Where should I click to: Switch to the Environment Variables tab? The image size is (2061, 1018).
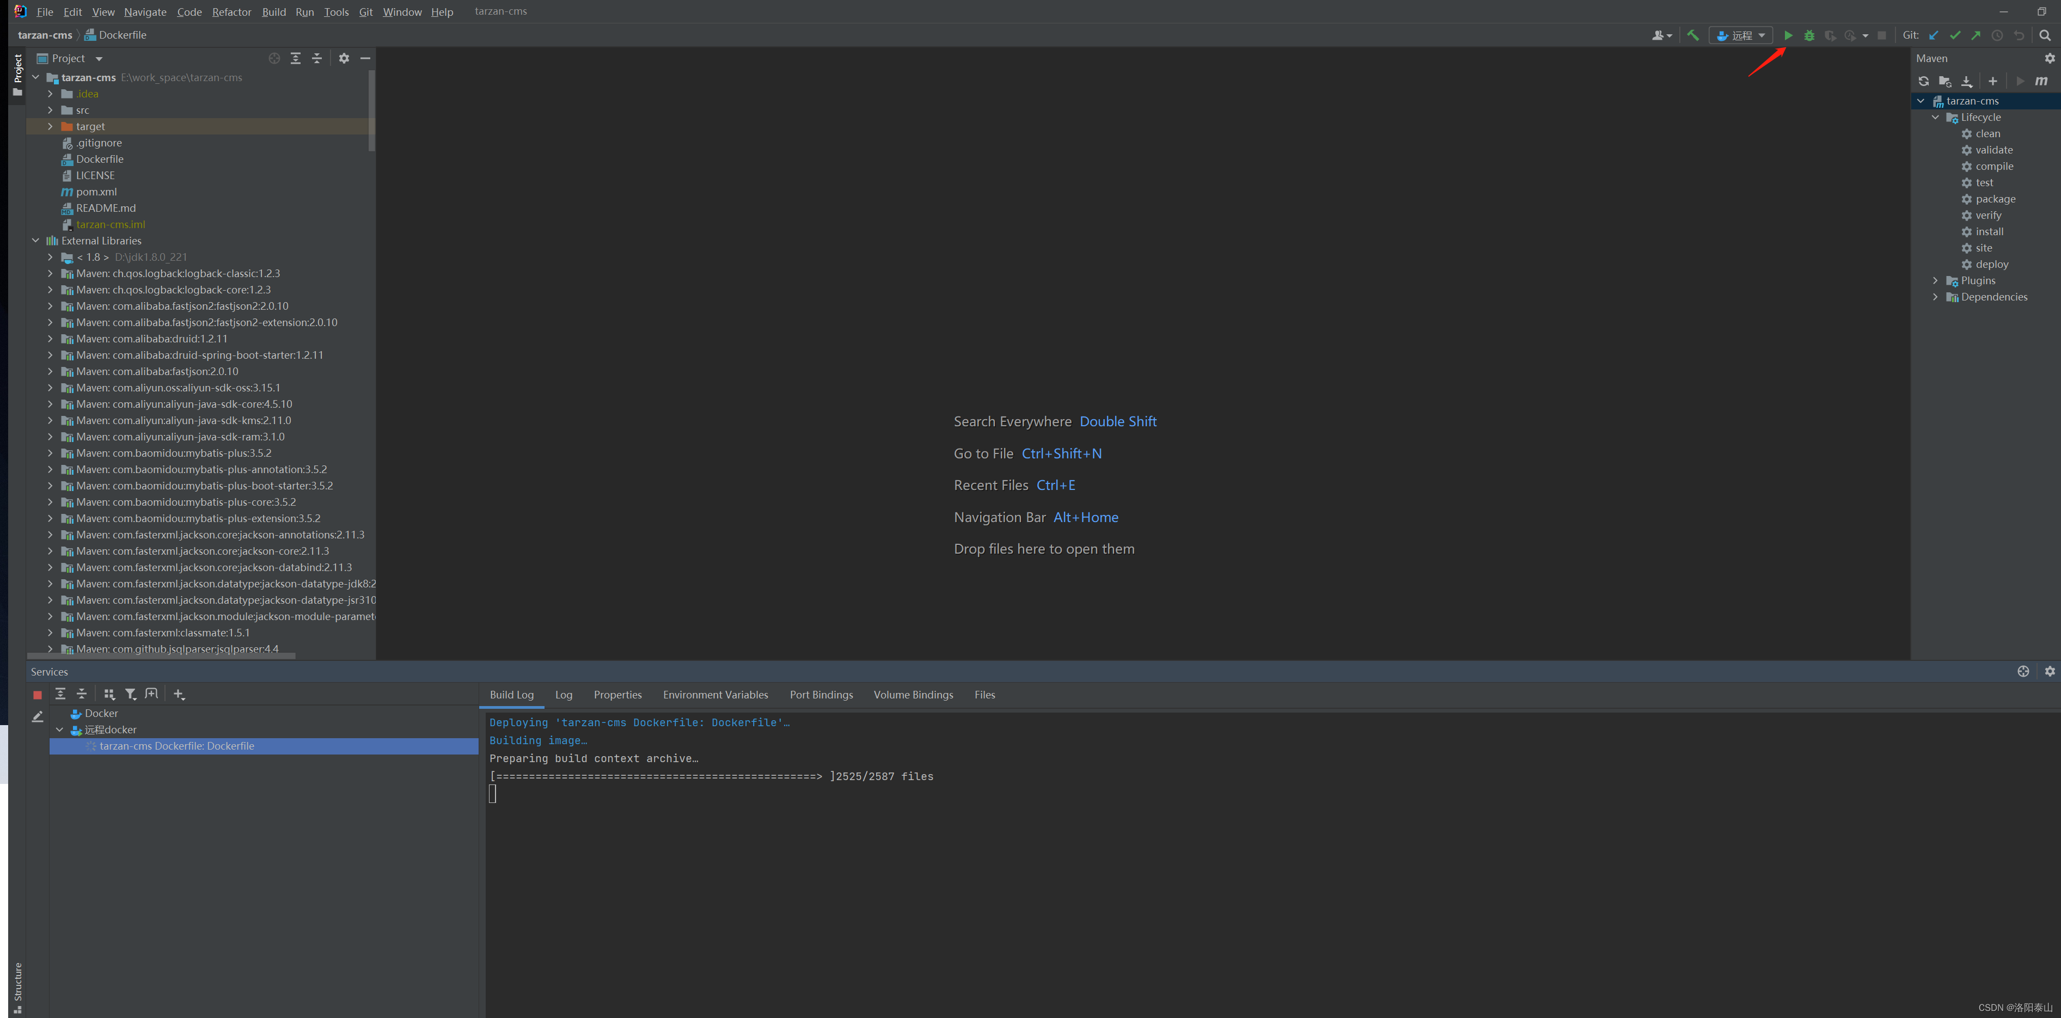click(x=714, y=695)
